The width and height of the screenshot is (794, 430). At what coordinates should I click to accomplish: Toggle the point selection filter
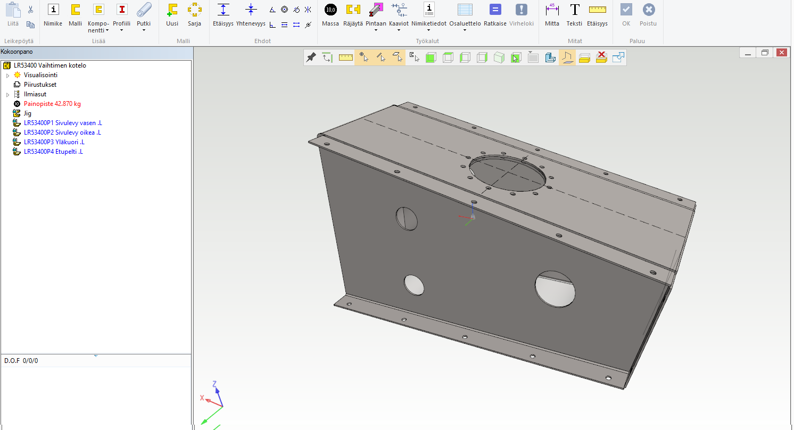coord(363,57)
